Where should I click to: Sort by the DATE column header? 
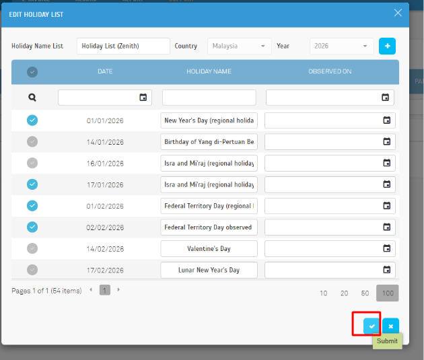pyautogui.click(x=105, y=72)
